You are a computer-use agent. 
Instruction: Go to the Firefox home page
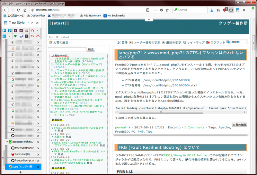coord(25,10)
